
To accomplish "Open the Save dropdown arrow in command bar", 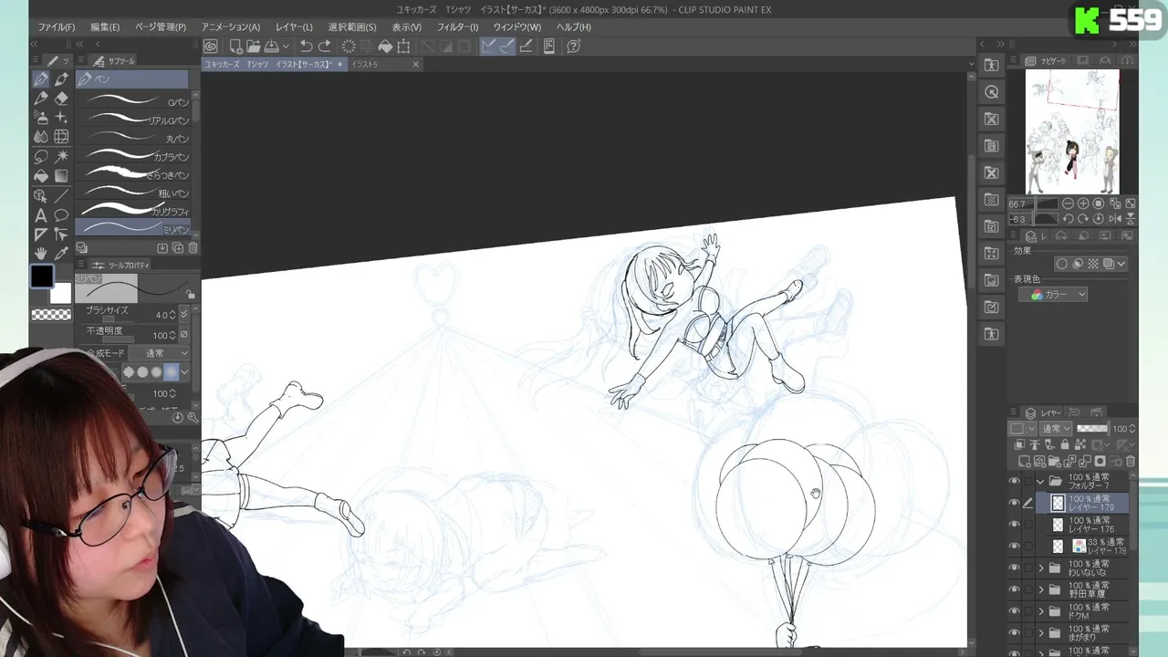I will [286, 47].
